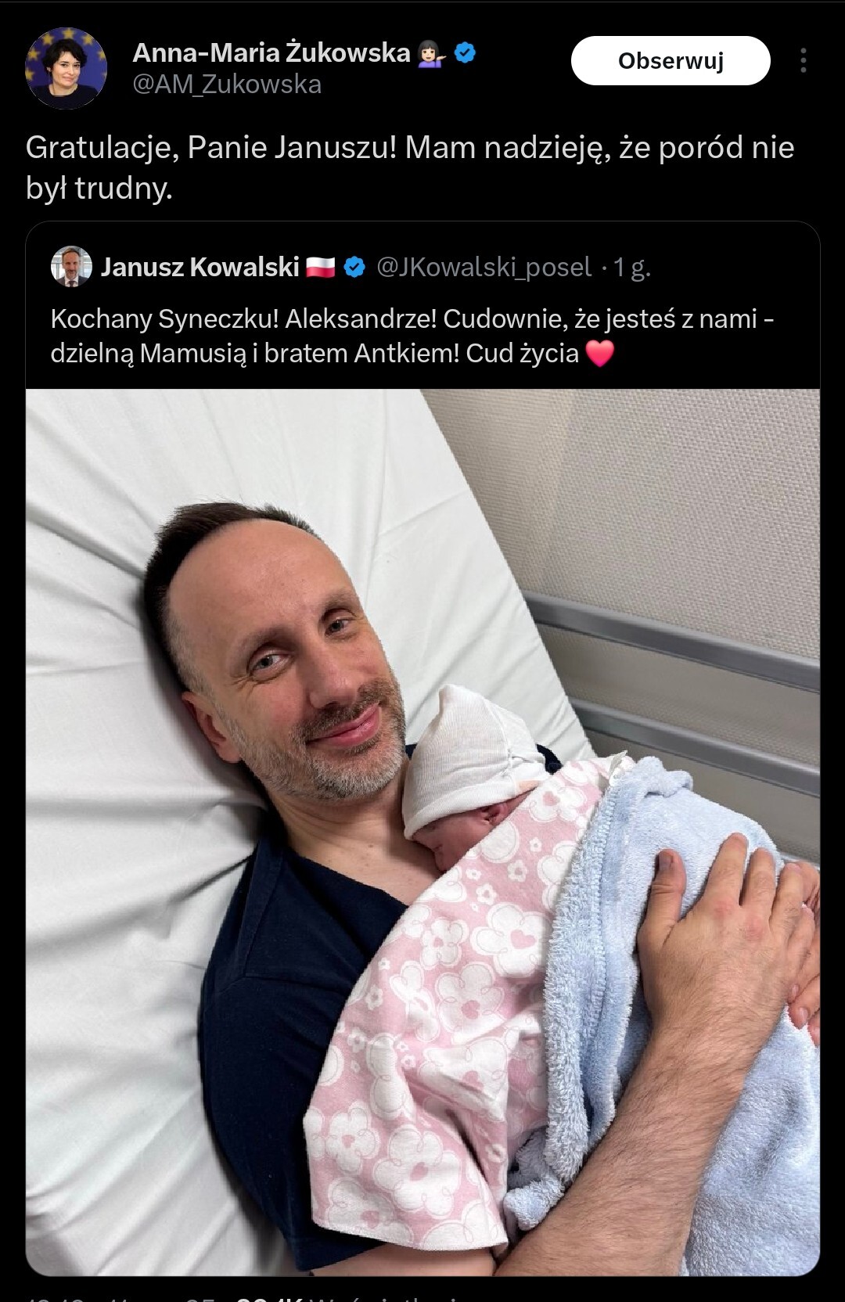
Task: Open Janusz Kowalski's small avatar in quoted tweet
Action: (x=71, y=267)
